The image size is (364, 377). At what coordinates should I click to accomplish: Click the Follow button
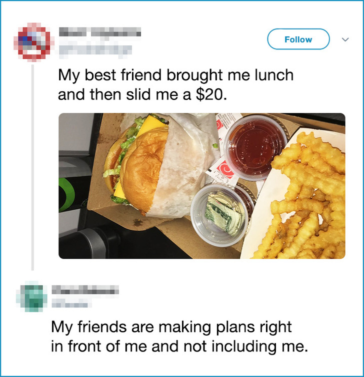[x=298, y=39]
